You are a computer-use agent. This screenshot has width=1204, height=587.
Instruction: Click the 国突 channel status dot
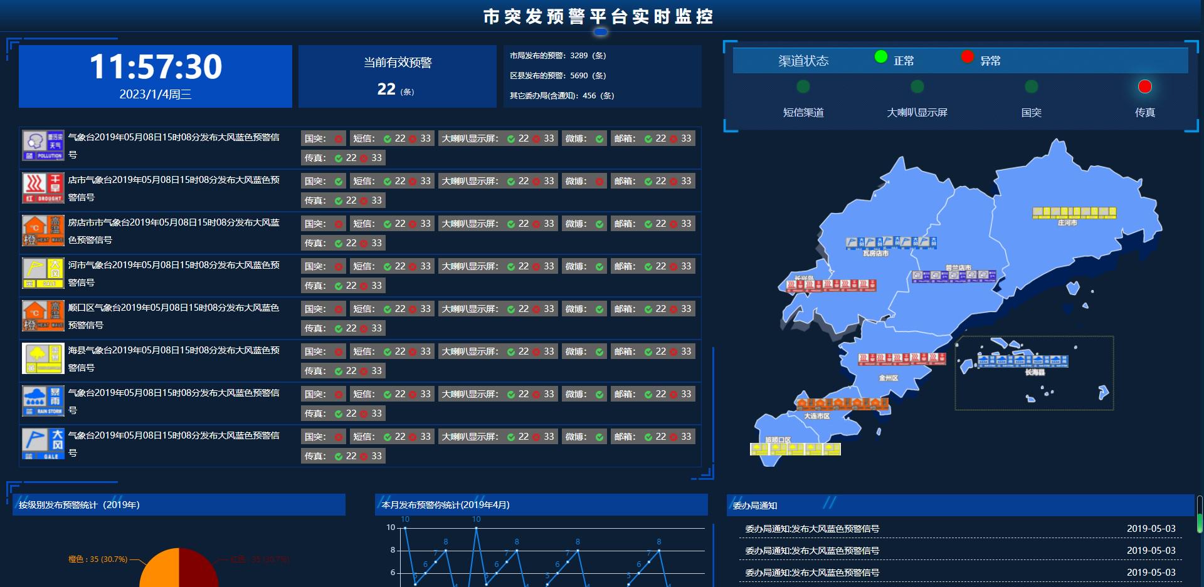point(1032,86)
